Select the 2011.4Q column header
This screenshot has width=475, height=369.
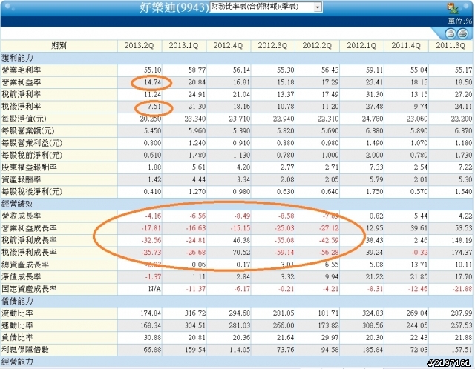click(x=406, y=46)
